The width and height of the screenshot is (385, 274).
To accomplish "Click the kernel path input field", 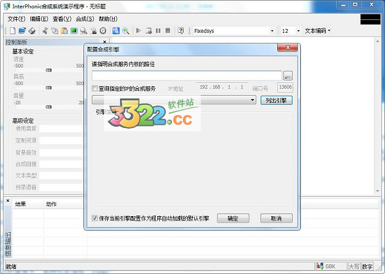I will coord(187,76).
